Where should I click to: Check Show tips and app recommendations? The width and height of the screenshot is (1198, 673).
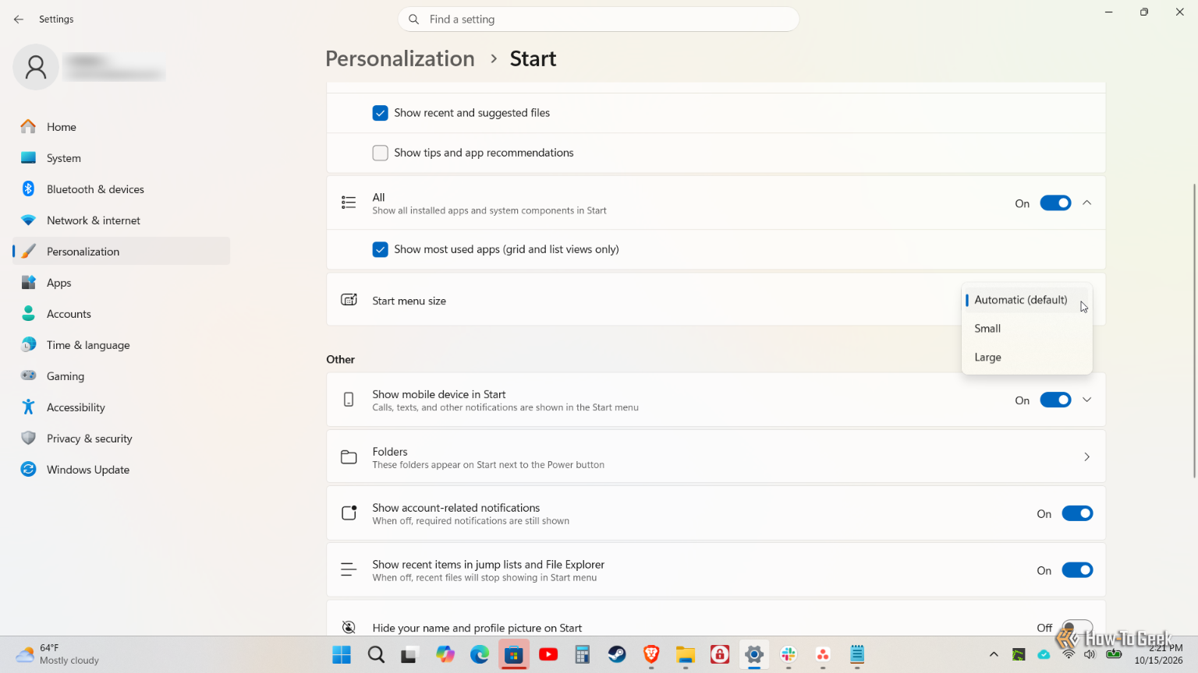tap(380, 153)
